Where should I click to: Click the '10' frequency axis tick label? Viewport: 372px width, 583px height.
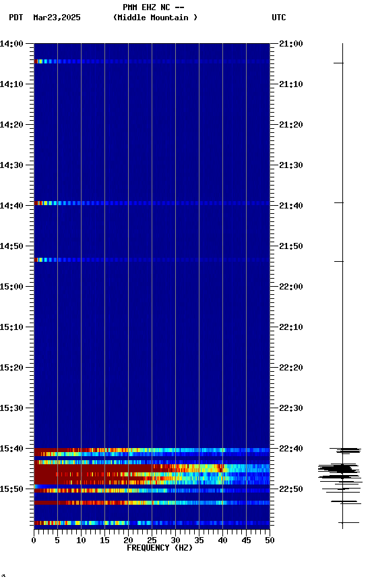coord(81,540)
